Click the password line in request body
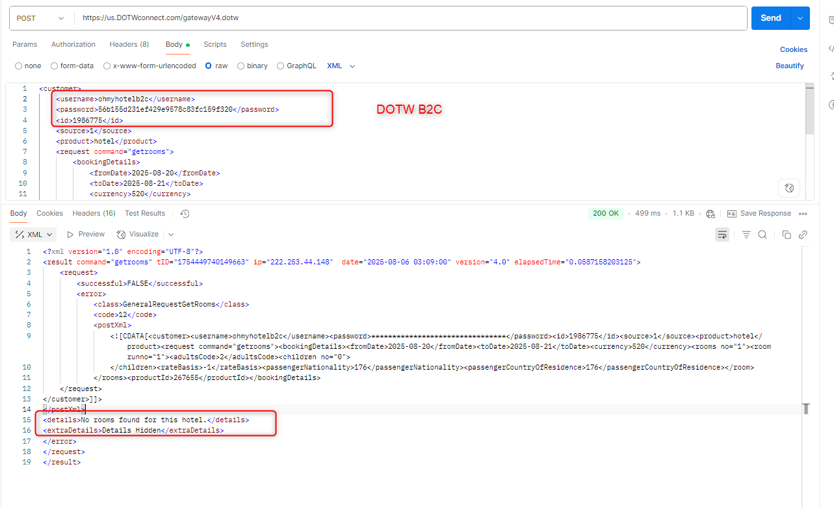The width and height of the screenshot is (834, 508). pyautogui.click(x=167, y=110)
